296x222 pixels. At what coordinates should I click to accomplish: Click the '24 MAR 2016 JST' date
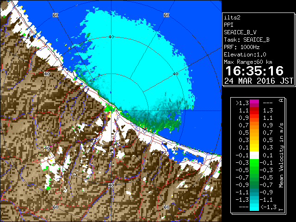(259, 81)
